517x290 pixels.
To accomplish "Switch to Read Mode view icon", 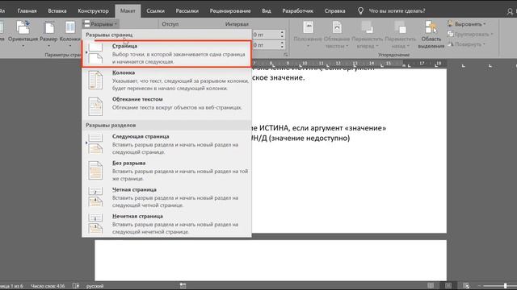I will [x=431, y=285].
